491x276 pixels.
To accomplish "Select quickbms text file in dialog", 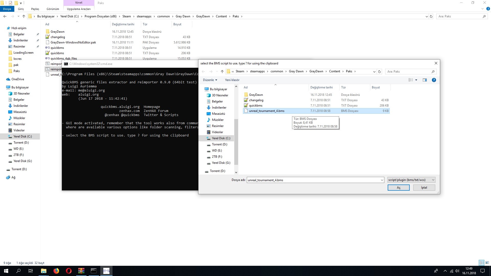I will point(316,106).
